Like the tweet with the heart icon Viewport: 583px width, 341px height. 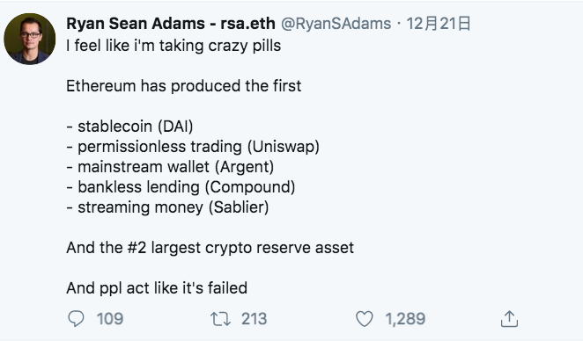tap(365, 319)
